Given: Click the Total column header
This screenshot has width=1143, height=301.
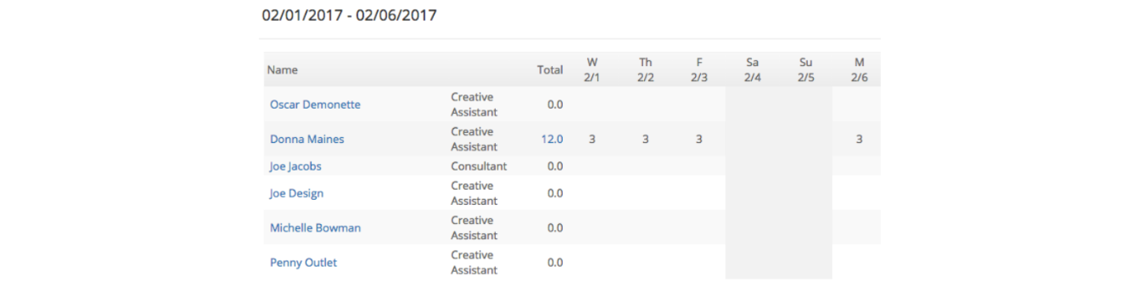Looking at the screenshot, I should [550, 70].
